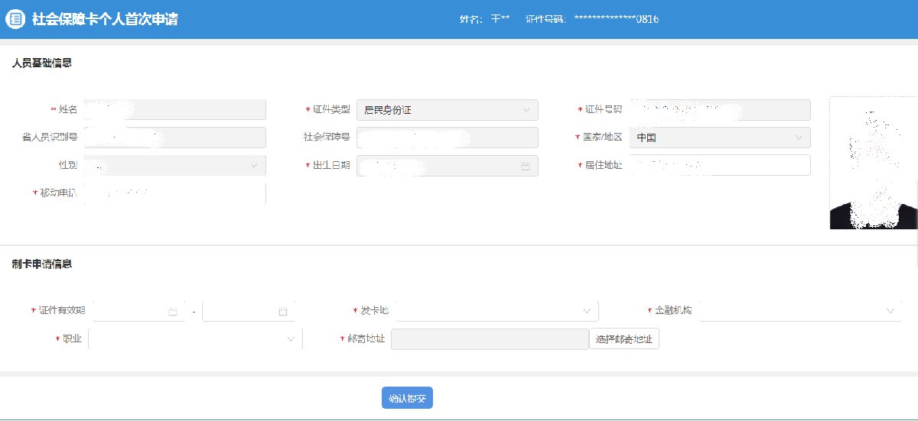
Task: Click calendar icon in birth date field
Action: (526, 166)
